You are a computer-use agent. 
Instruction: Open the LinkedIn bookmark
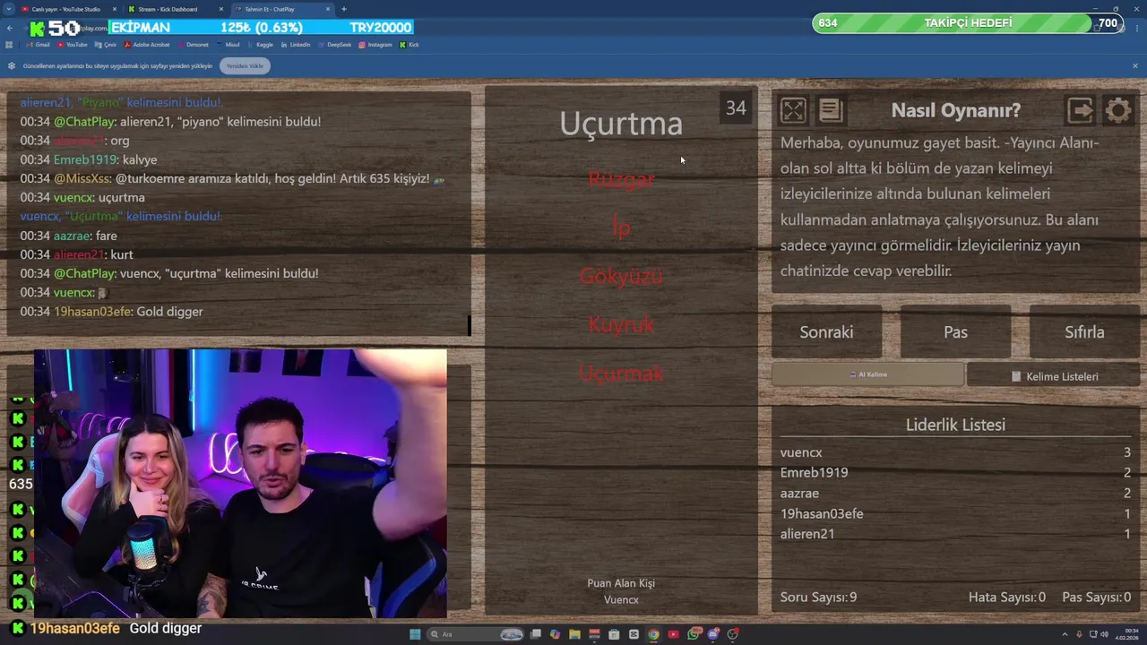pos(295,45)
